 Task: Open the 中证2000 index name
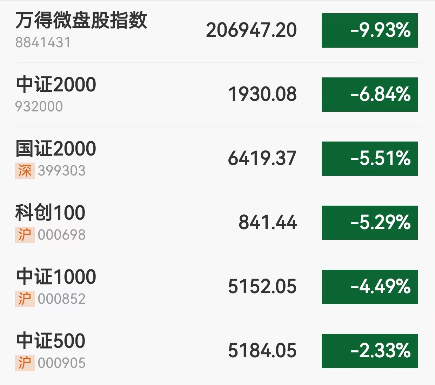(56, 84)
